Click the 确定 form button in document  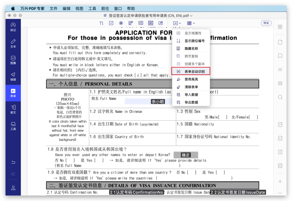(186, 155)
